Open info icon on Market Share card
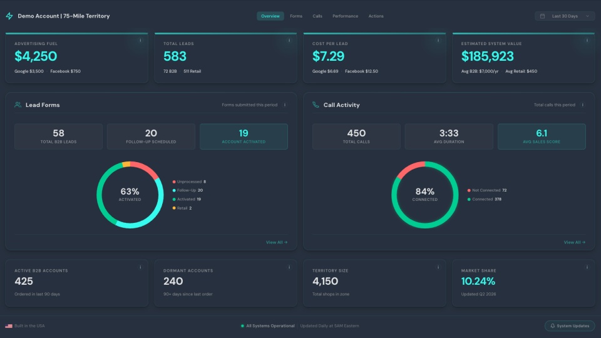601x338 pixels. pyautogui.click(x=587, y=267)
